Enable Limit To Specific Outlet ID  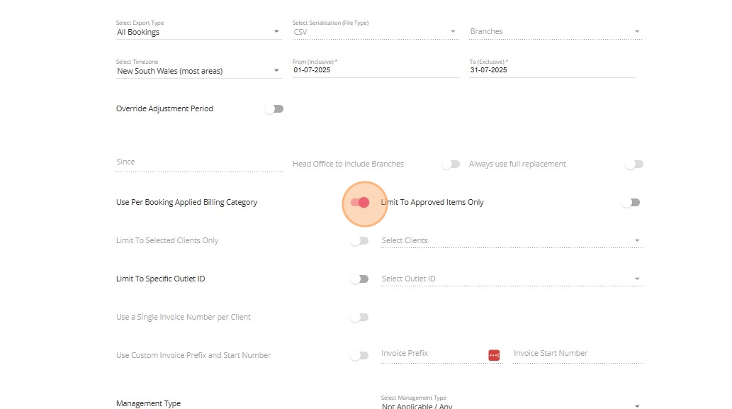(x=359, y=279)
